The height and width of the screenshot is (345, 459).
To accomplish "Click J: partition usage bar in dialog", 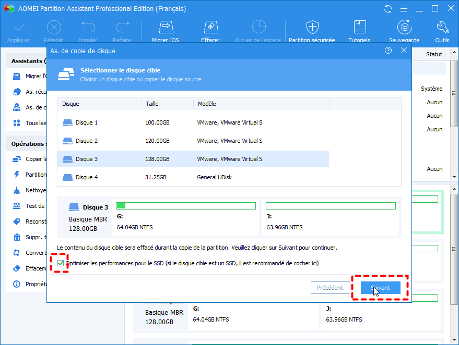I will (331, 206).
